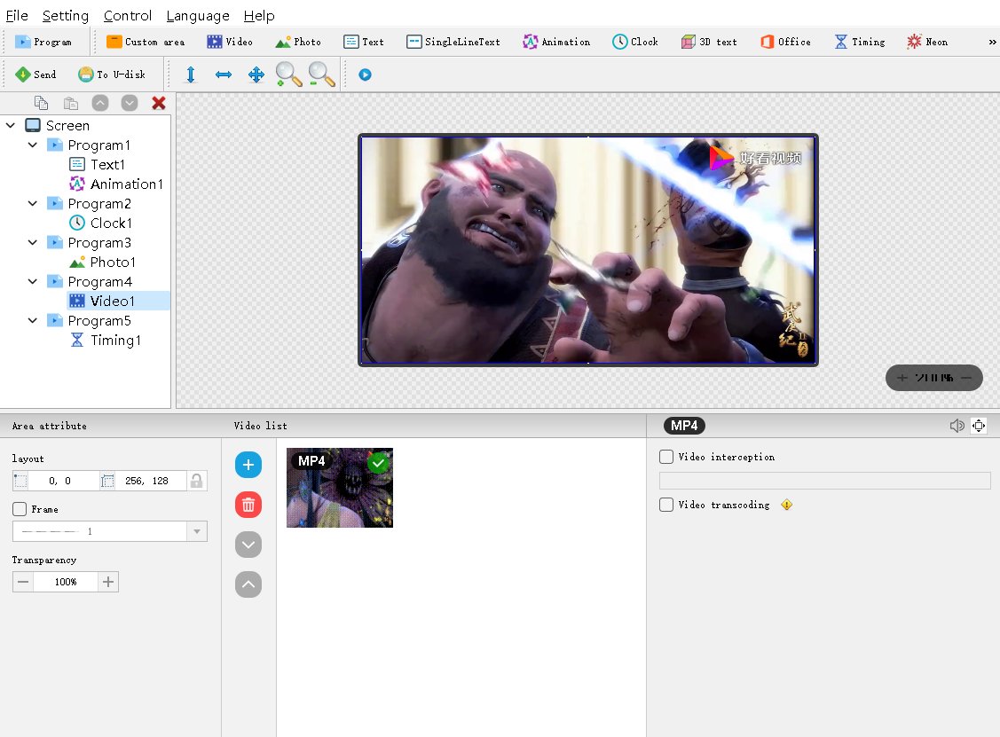Add a Clock area
Screen dimensions: 1000x737
pyautogui.click(x=634, y=42)
